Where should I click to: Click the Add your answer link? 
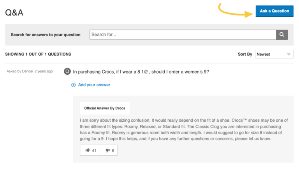94,85
